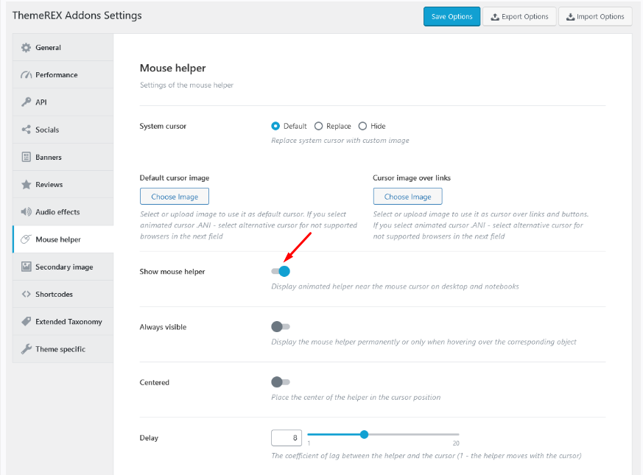Screen dimensions: 643x475
Task: Click the API key icon
Action: pyautogui.click(x=27, y=102)
